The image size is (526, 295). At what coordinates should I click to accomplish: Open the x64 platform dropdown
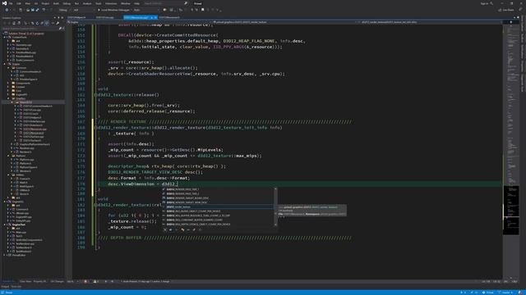tap(83, 10)
